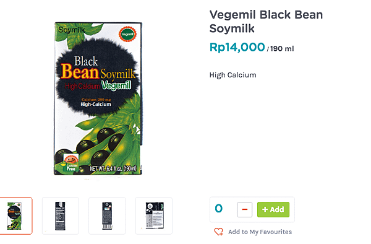This screenshot has height=244, width=371.
Task: Click the round Vegemil logo on the carton
Action: pos(127,34)
